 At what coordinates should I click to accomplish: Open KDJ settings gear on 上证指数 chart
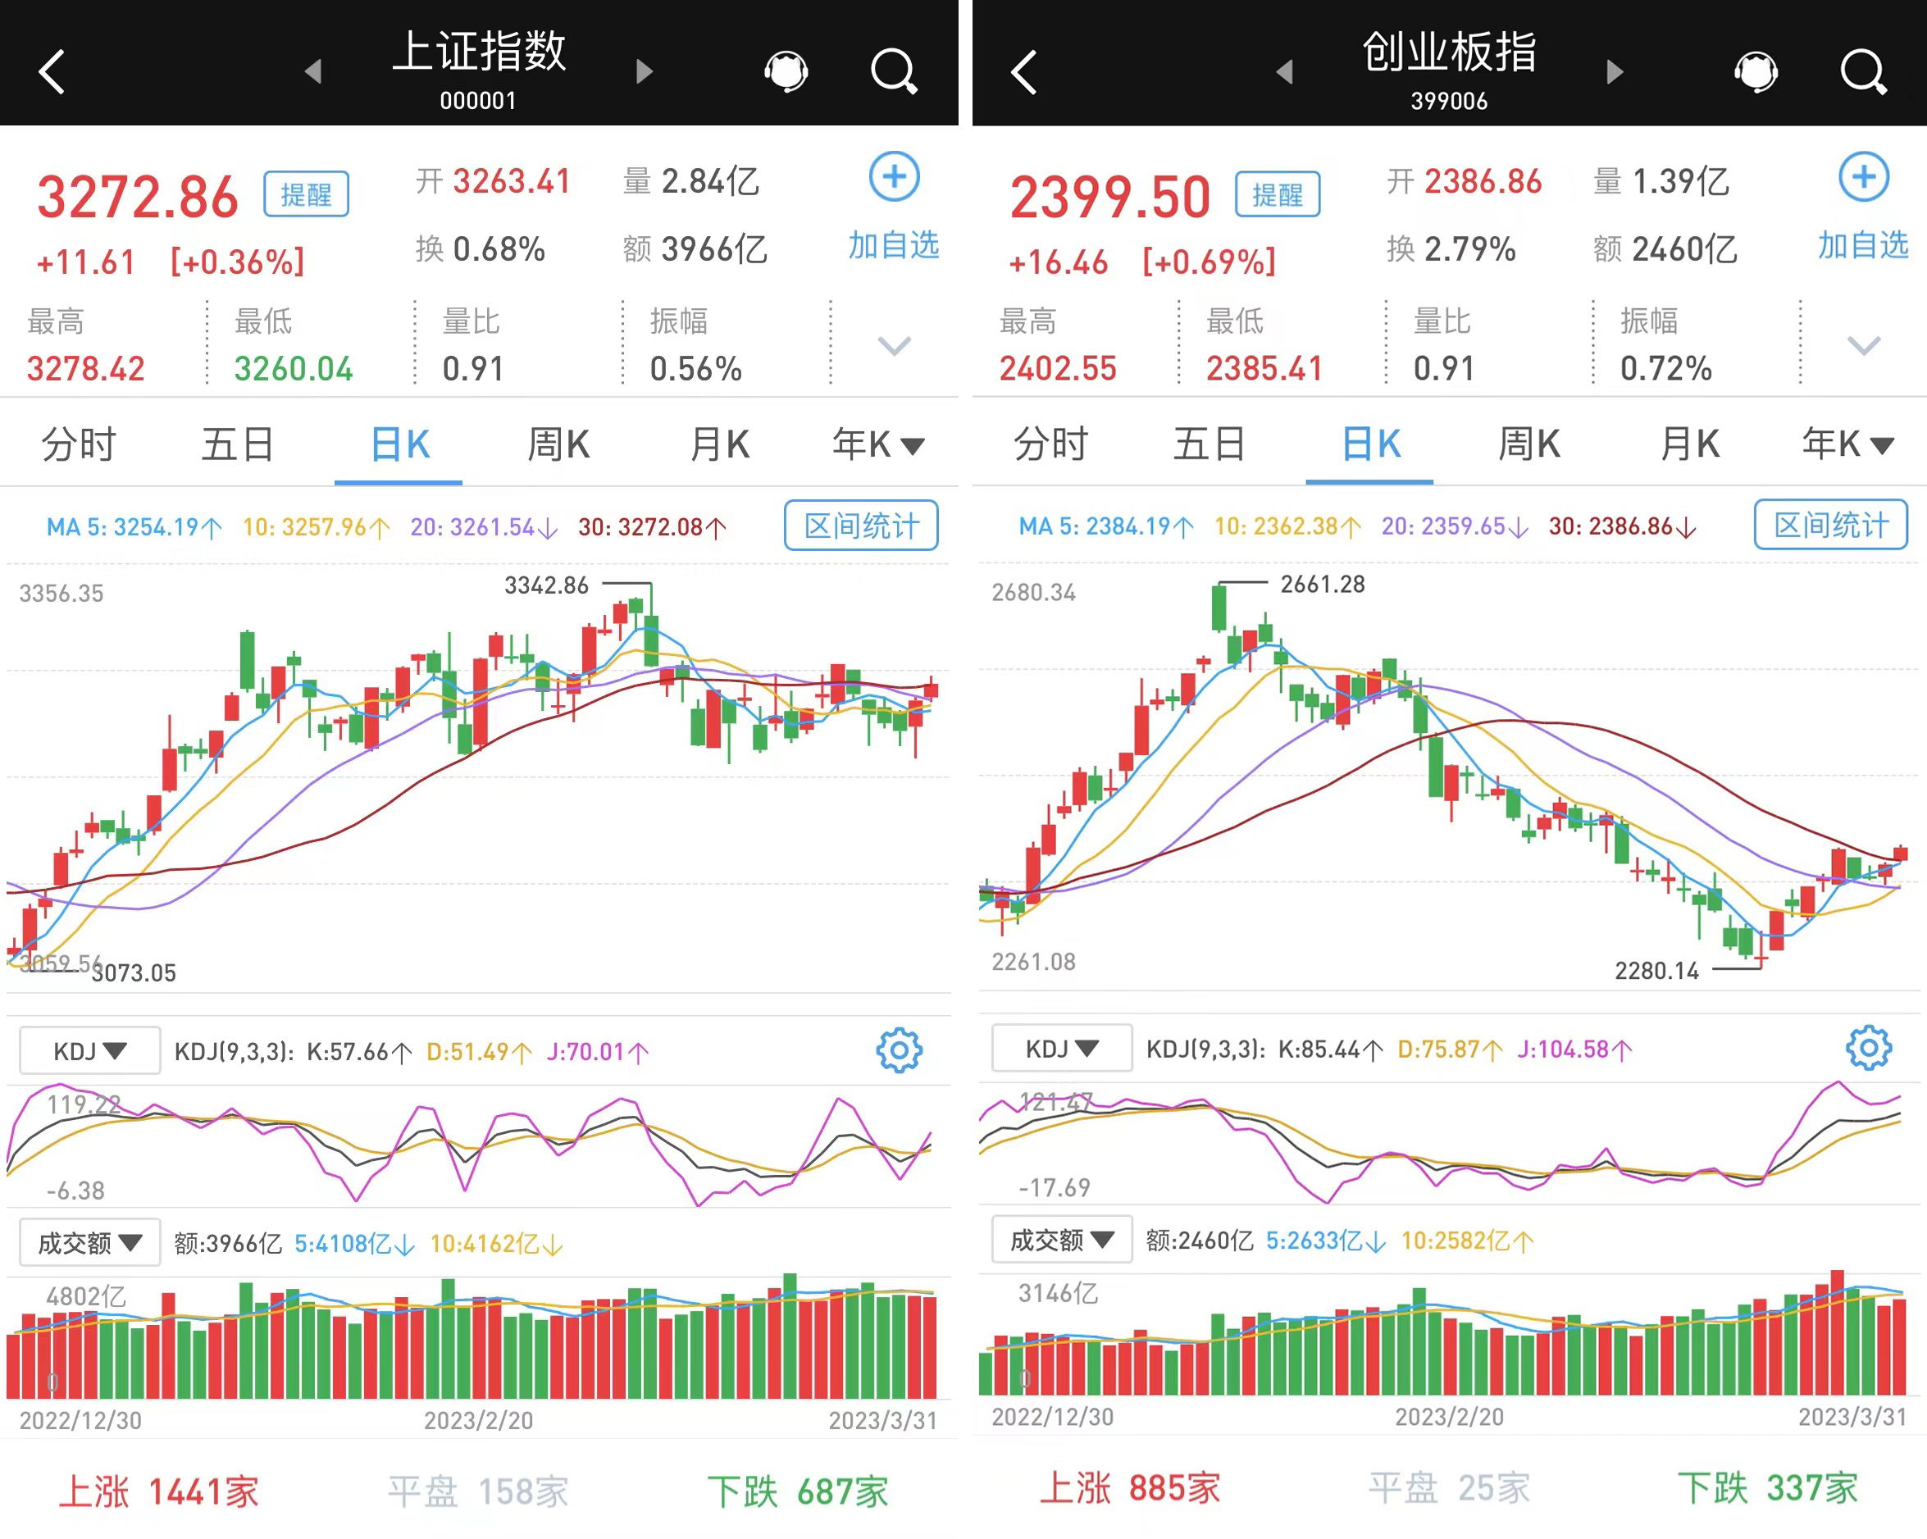(x=900, y=1051)
